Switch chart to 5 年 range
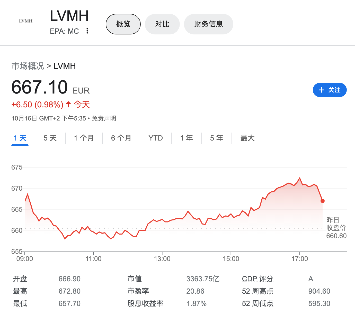Screen dimensions: 355x316 tap(217, 138)
